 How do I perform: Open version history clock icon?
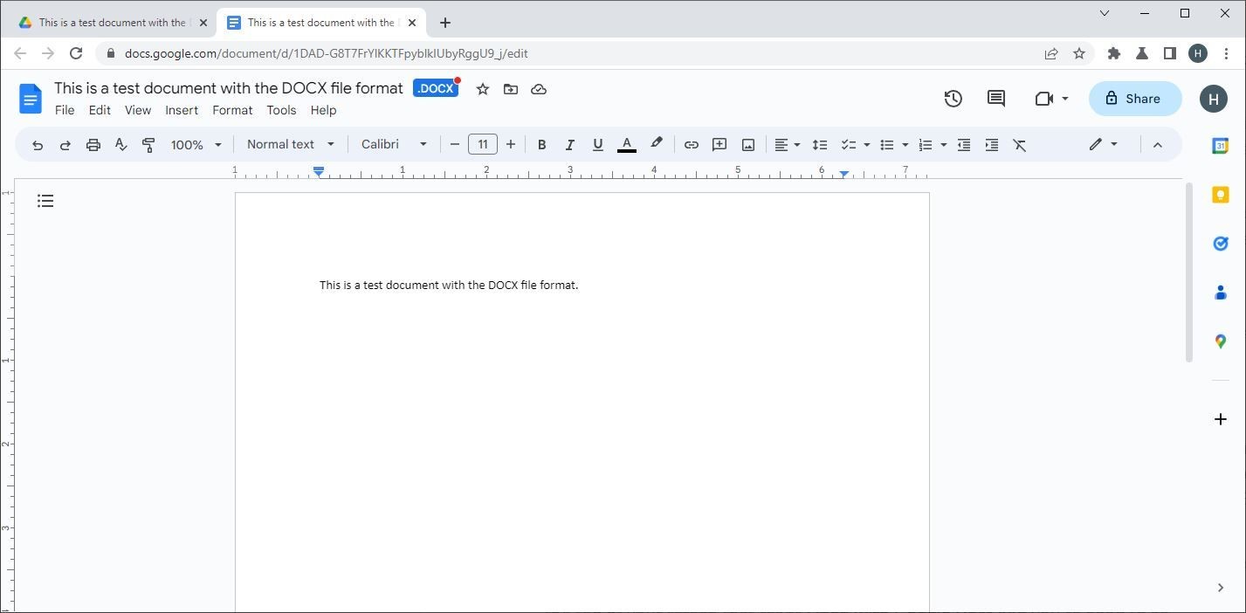(x=953, y=99)
